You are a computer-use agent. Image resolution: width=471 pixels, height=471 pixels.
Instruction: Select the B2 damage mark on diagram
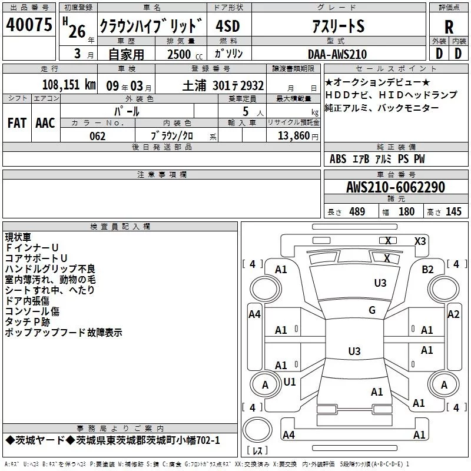[x=427, y=270]
